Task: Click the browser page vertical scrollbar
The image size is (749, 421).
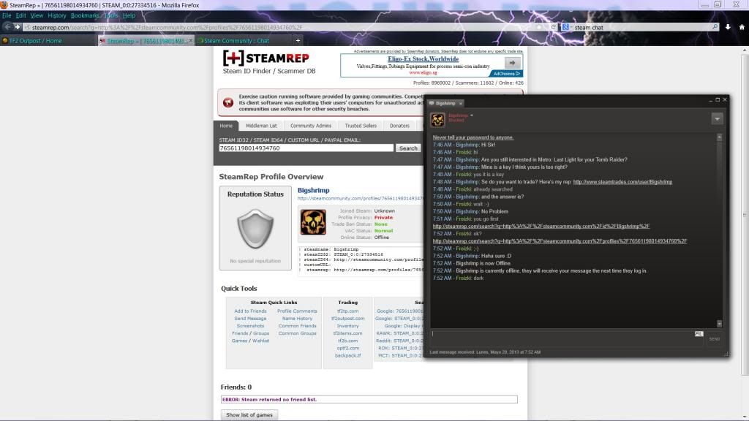Action: pyautogui.click(x=745, y=215)
